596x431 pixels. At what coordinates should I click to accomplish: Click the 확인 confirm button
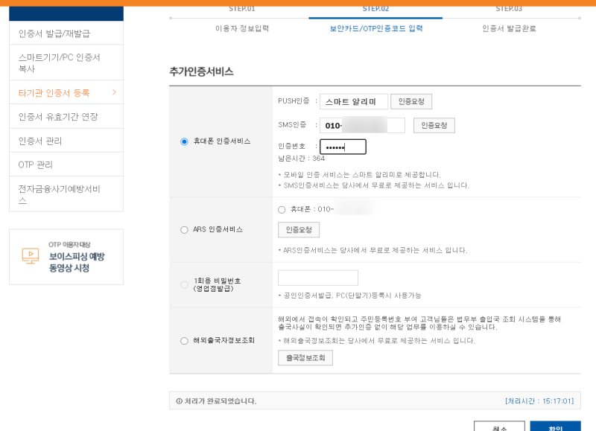coord(555,427)
